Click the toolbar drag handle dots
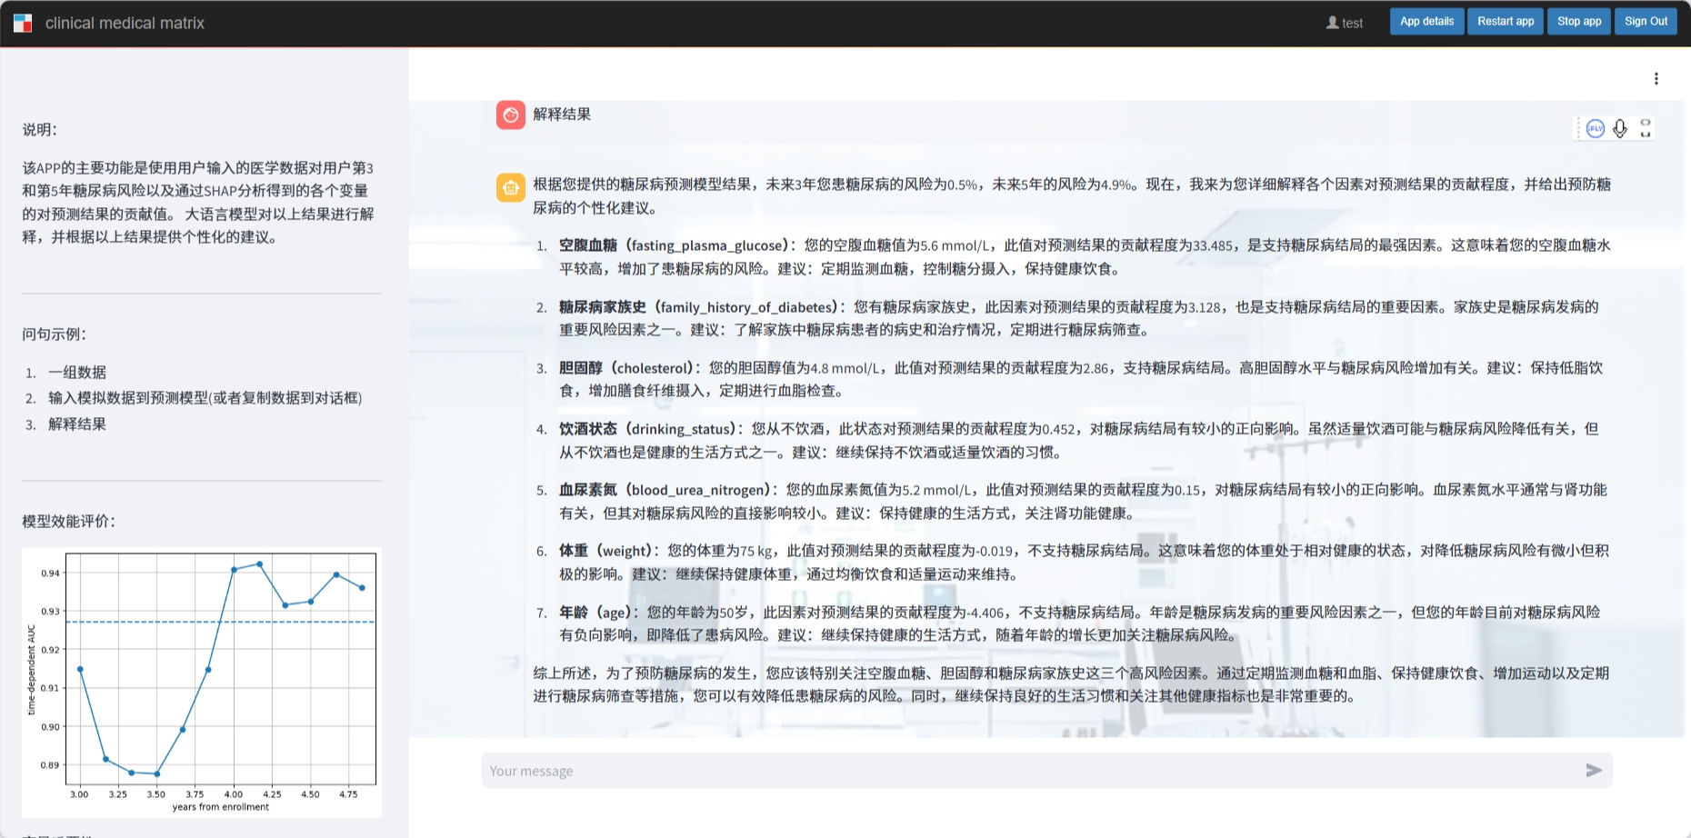 click(1579, 128)
